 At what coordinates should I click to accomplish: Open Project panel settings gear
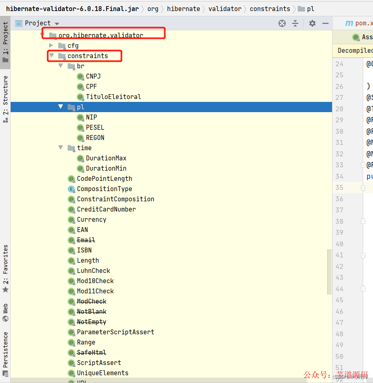[x=312, y=23]
